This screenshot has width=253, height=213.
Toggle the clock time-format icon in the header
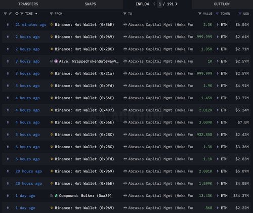click(17, 14)
